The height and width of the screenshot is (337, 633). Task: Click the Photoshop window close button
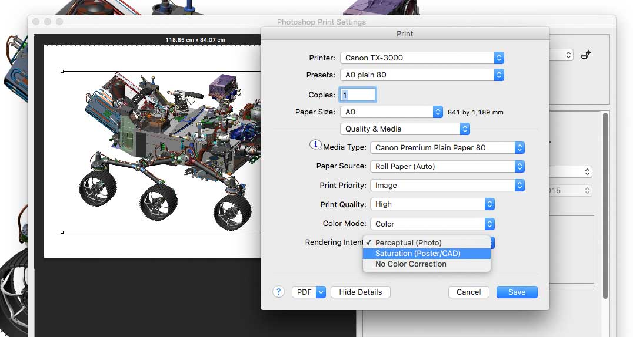click(x=36, y=22)
